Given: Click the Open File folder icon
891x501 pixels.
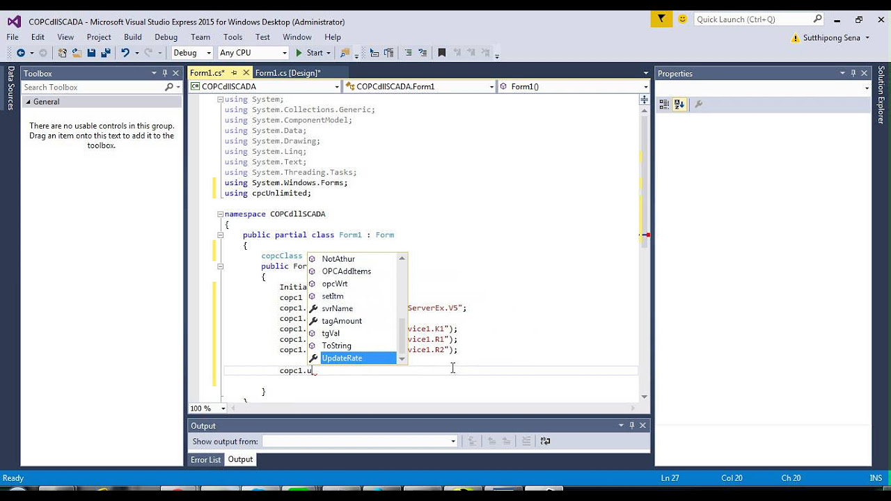Looking at the screenshot, I should coord(77,53).
